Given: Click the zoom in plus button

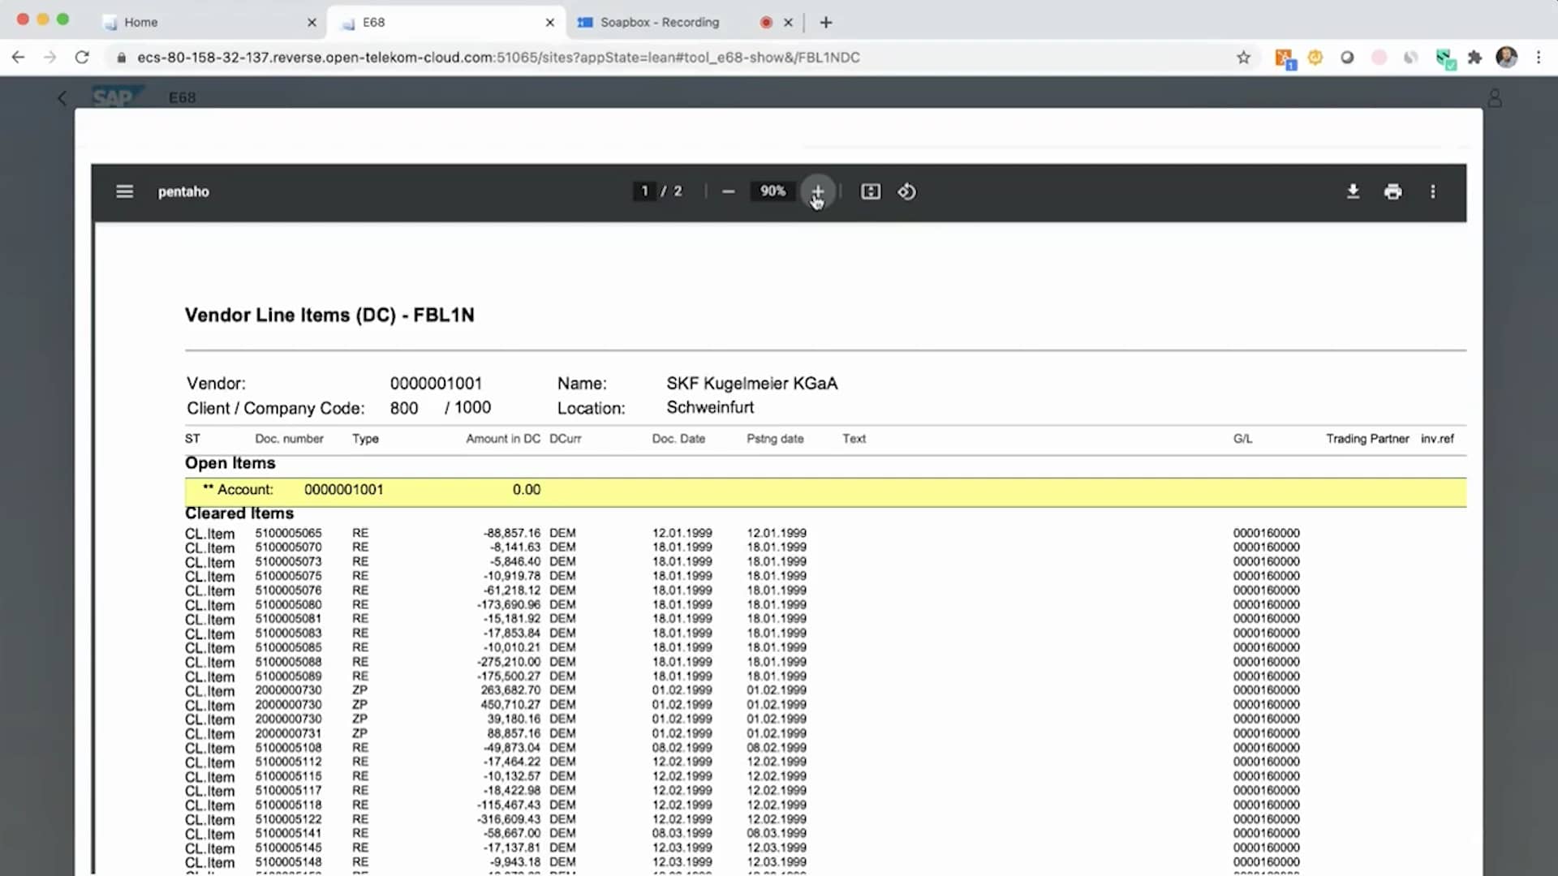Looking at the screenshot, I should tap(817, 191).
